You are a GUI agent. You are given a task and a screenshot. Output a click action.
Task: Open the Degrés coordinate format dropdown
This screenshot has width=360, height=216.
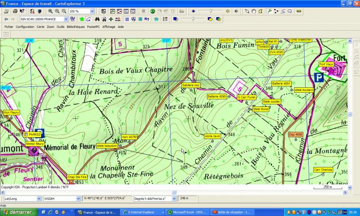point(174,198)
